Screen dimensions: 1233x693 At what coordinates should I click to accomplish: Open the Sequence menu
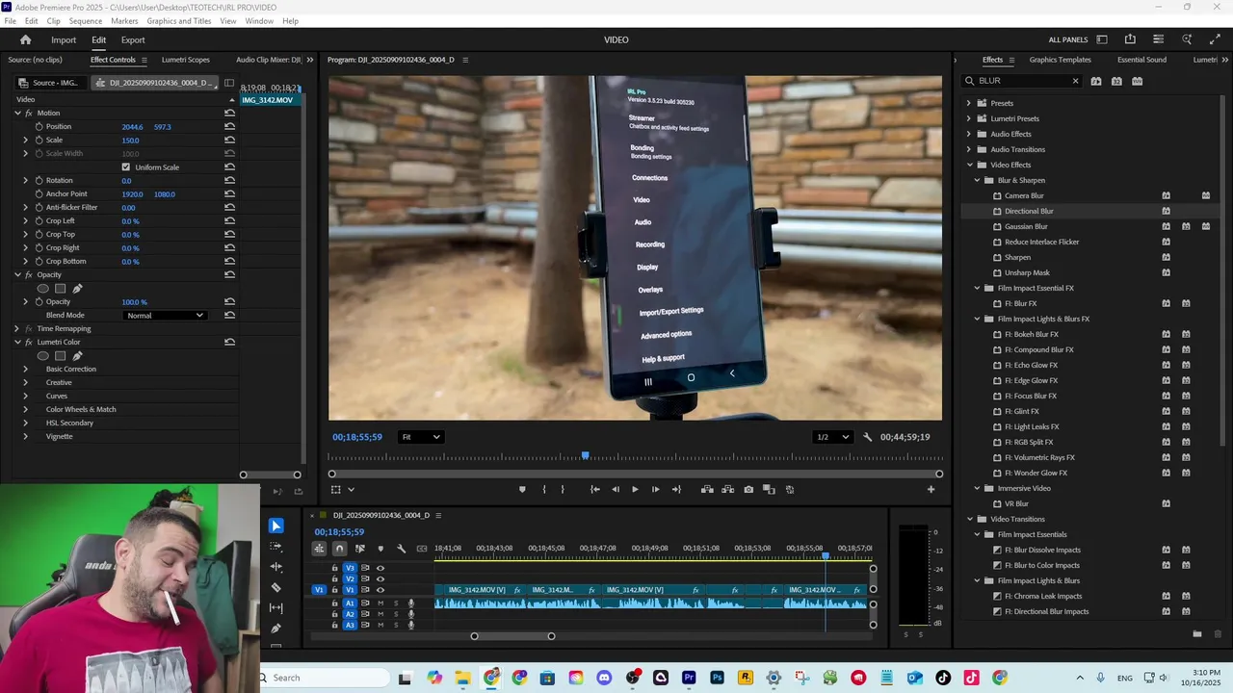click(86, 21)
